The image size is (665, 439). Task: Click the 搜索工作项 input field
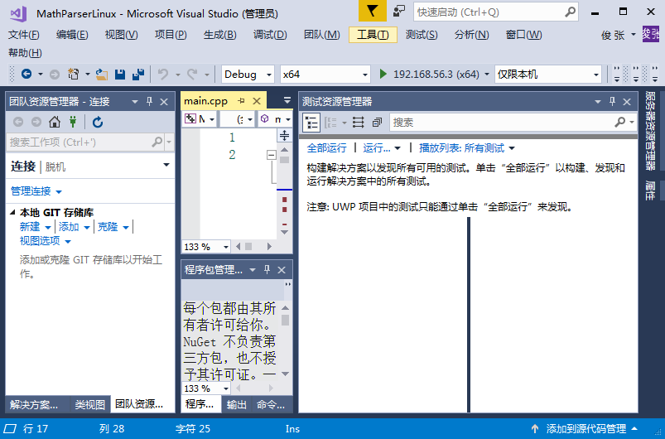[x=80, y=142]
